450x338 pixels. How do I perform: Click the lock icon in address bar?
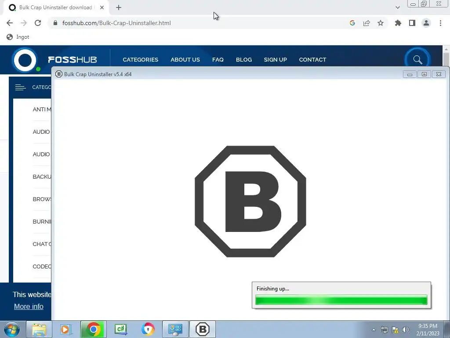[55, 23]
